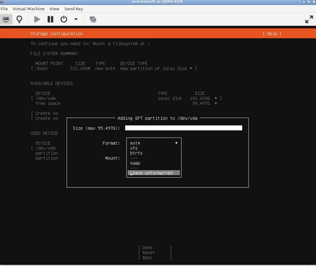316x266 pixels.
Task: Click the 'local disk' type cell
Action: click(170, 99)
